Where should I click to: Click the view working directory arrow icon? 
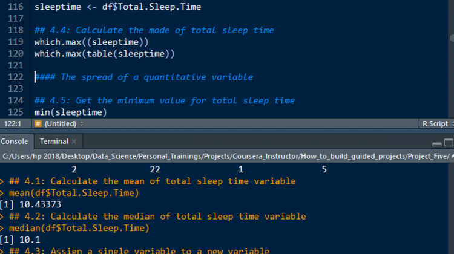(452, 156)
